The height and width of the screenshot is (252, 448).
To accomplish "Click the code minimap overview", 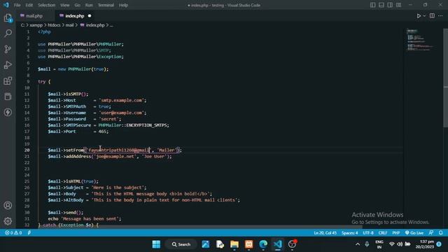I will pyautogui.click(x=419, y=40).
